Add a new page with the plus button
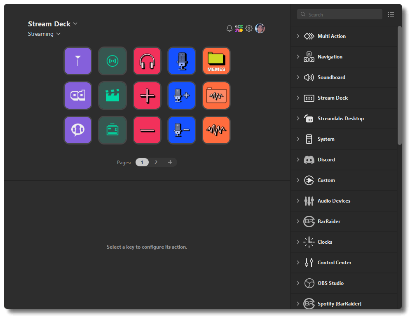The width and height of the screenshot is (410, 317). pyautogui.click(x=170, y=162)
